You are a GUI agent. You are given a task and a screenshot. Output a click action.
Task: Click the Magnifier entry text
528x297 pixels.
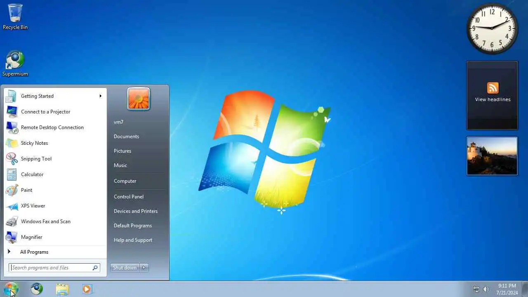(x=32, y=237)
